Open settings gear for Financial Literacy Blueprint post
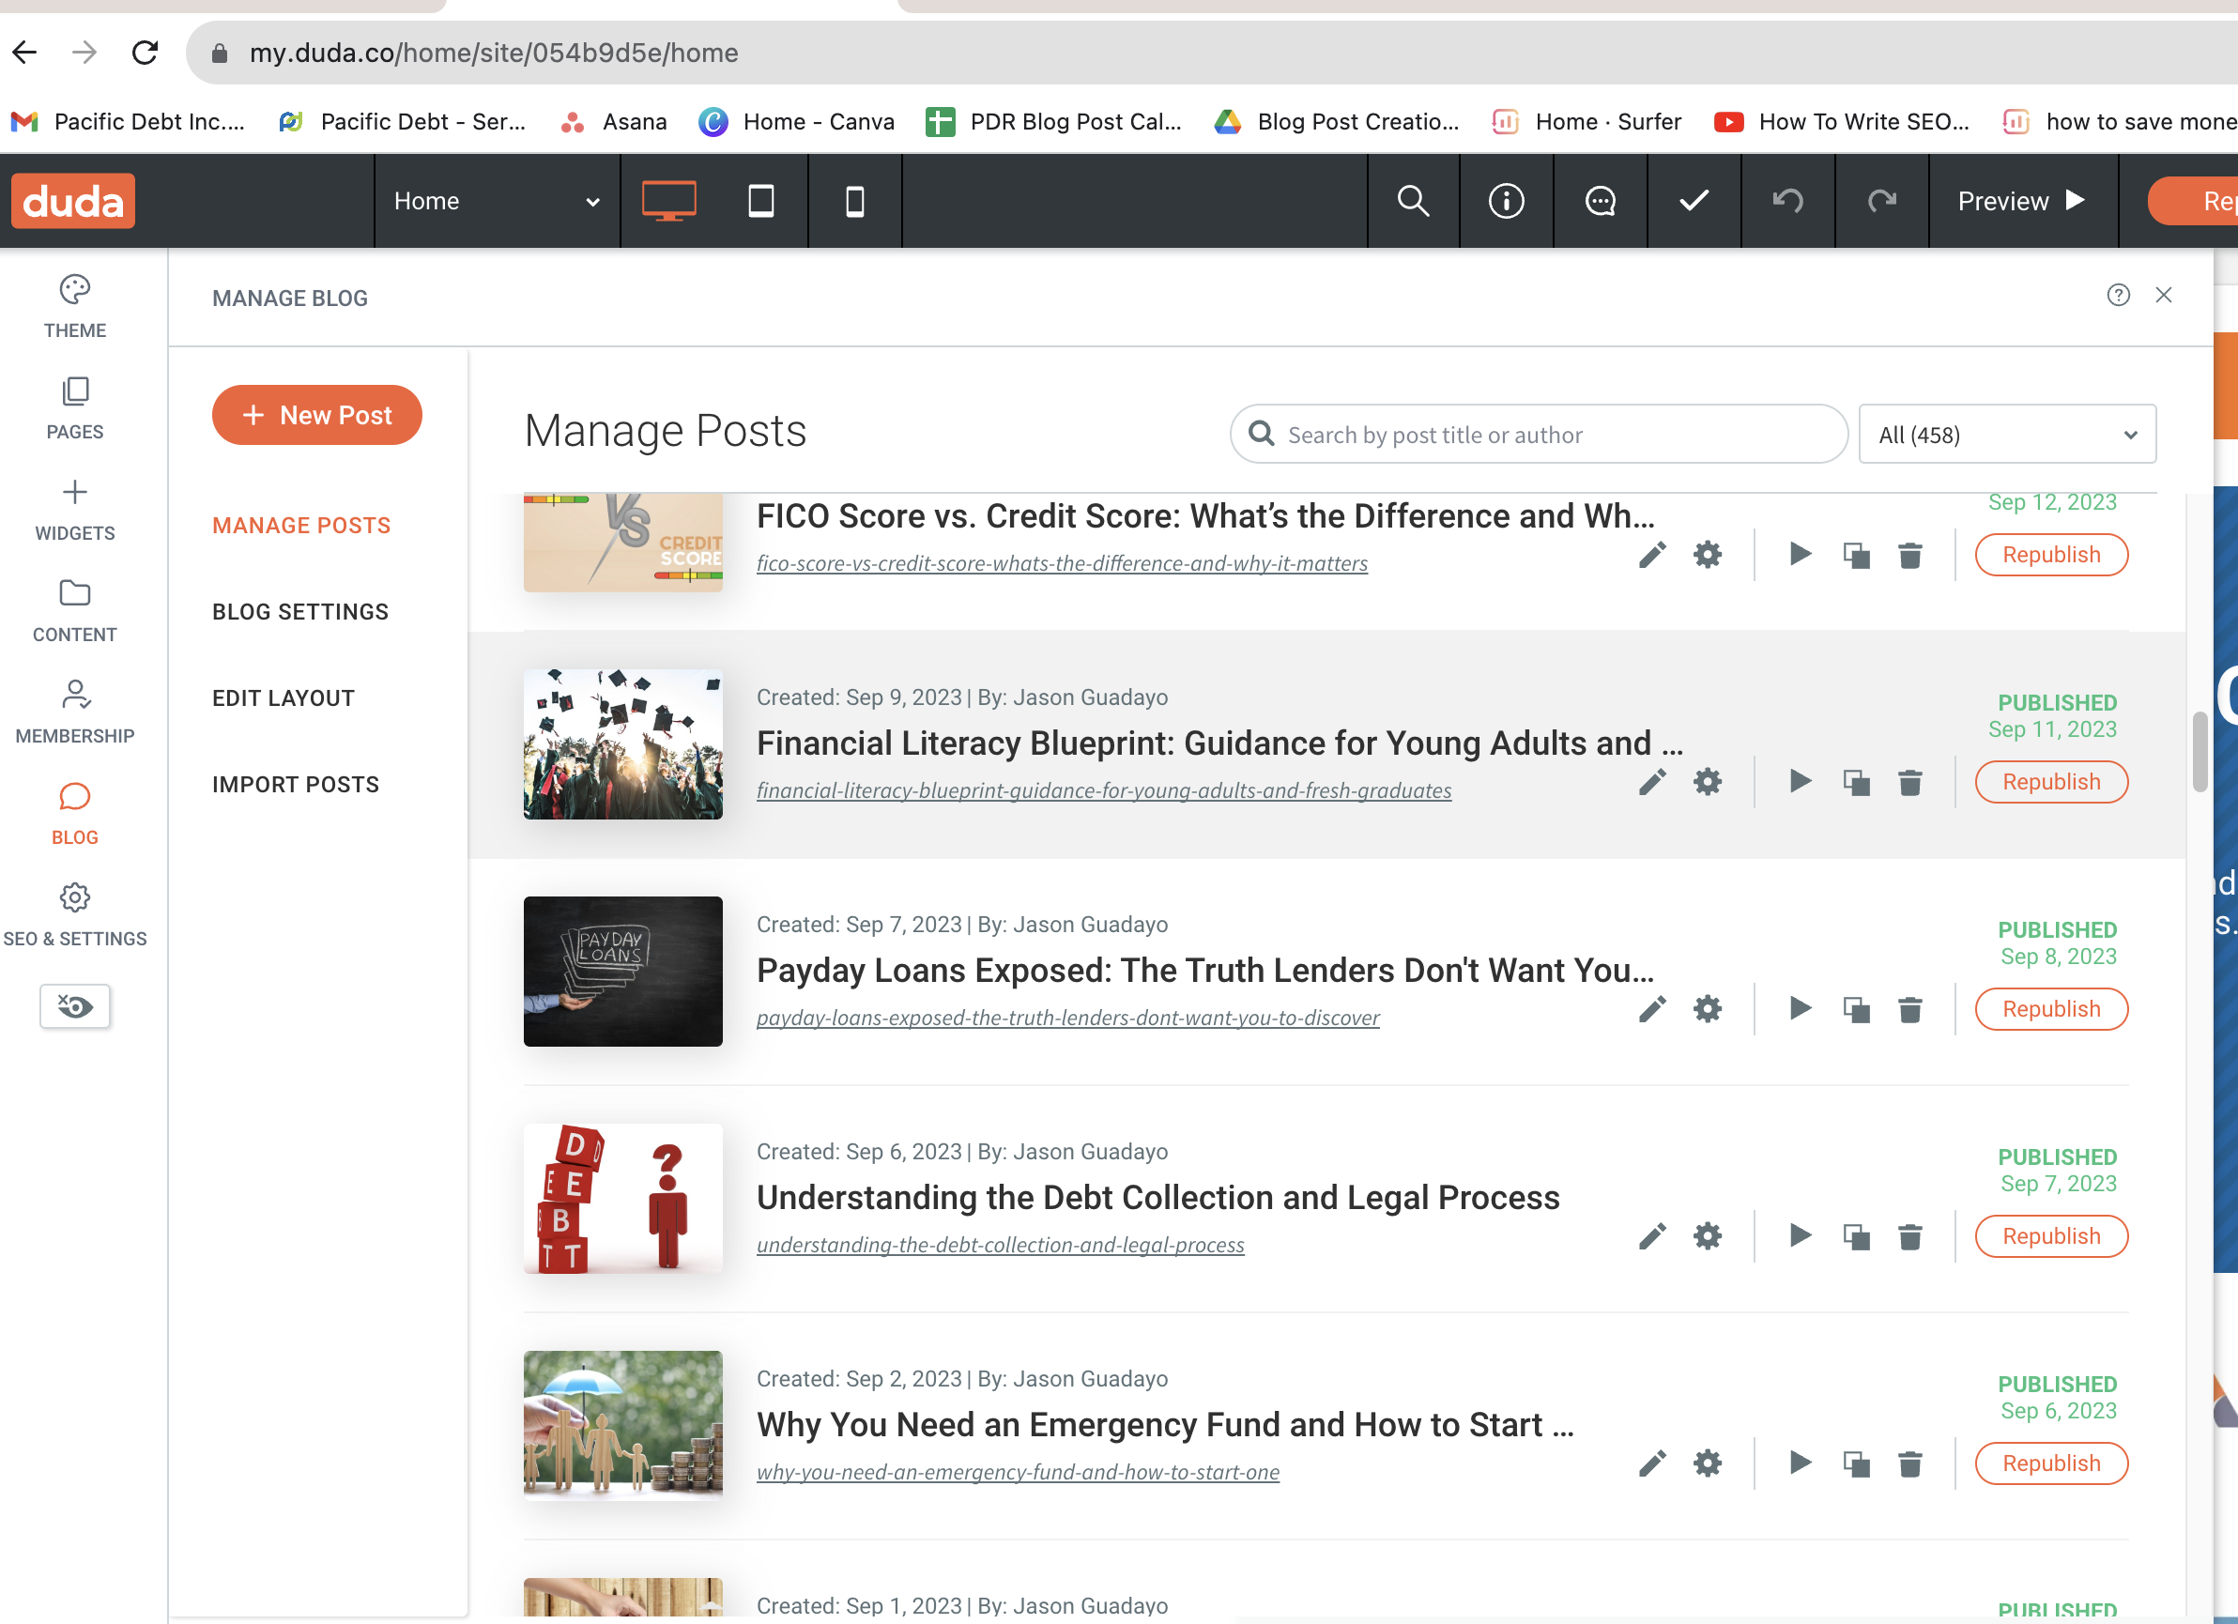 [1707, 781]
